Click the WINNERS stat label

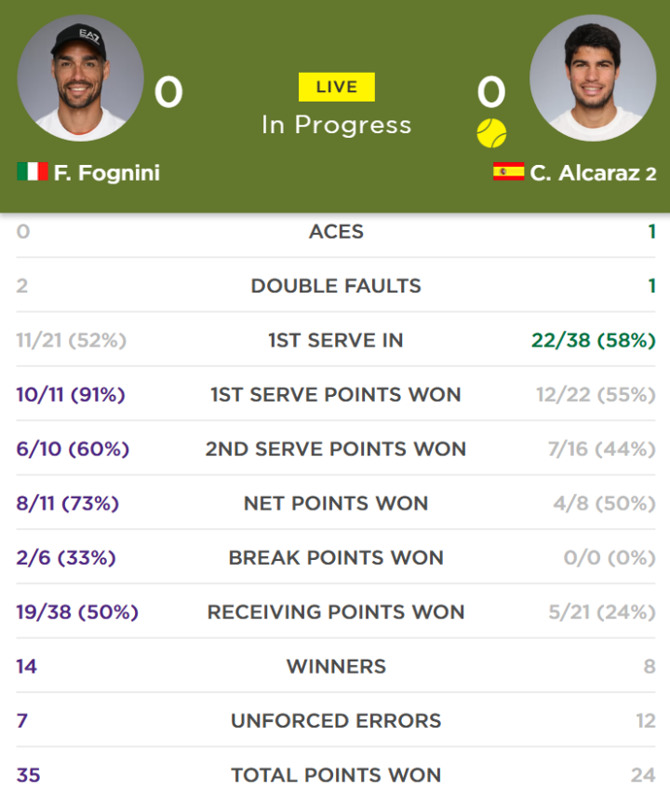(x=336, y=666)
